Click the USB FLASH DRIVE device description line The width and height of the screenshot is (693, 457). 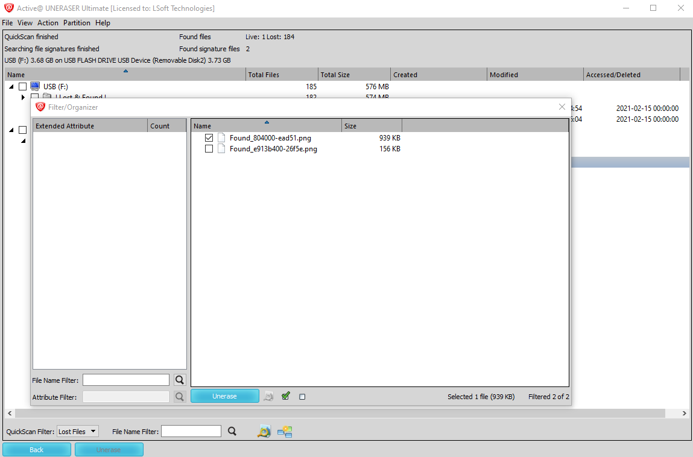[x=118, y=60]
